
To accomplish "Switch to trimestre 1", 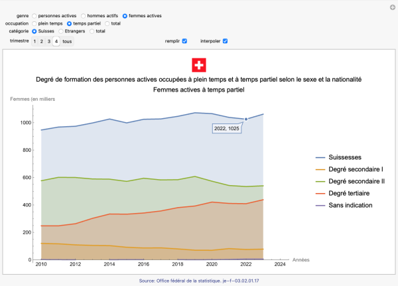I will (x=34, y=41).
